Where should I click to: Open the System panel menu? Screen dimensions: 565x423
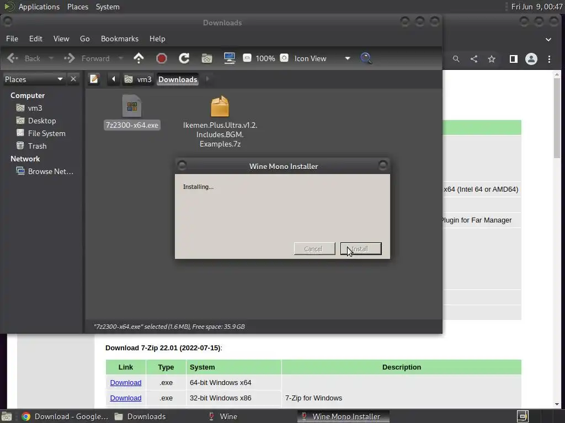pos(108,7)
